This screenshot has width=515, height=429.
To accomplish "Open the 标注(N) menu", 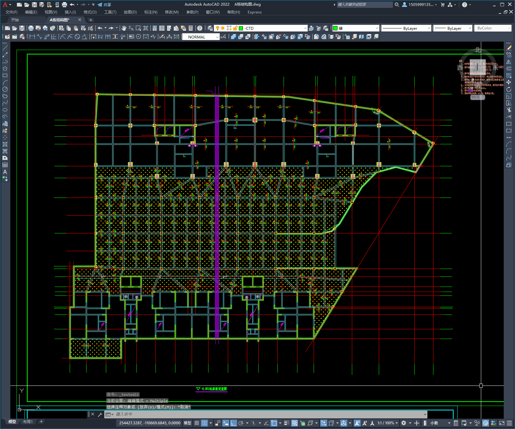I will click(x=151, y=12).
